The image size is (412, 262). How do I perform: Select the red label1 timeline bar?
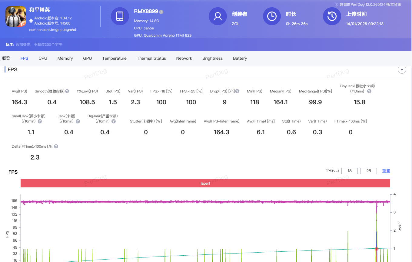coord(205,183)
